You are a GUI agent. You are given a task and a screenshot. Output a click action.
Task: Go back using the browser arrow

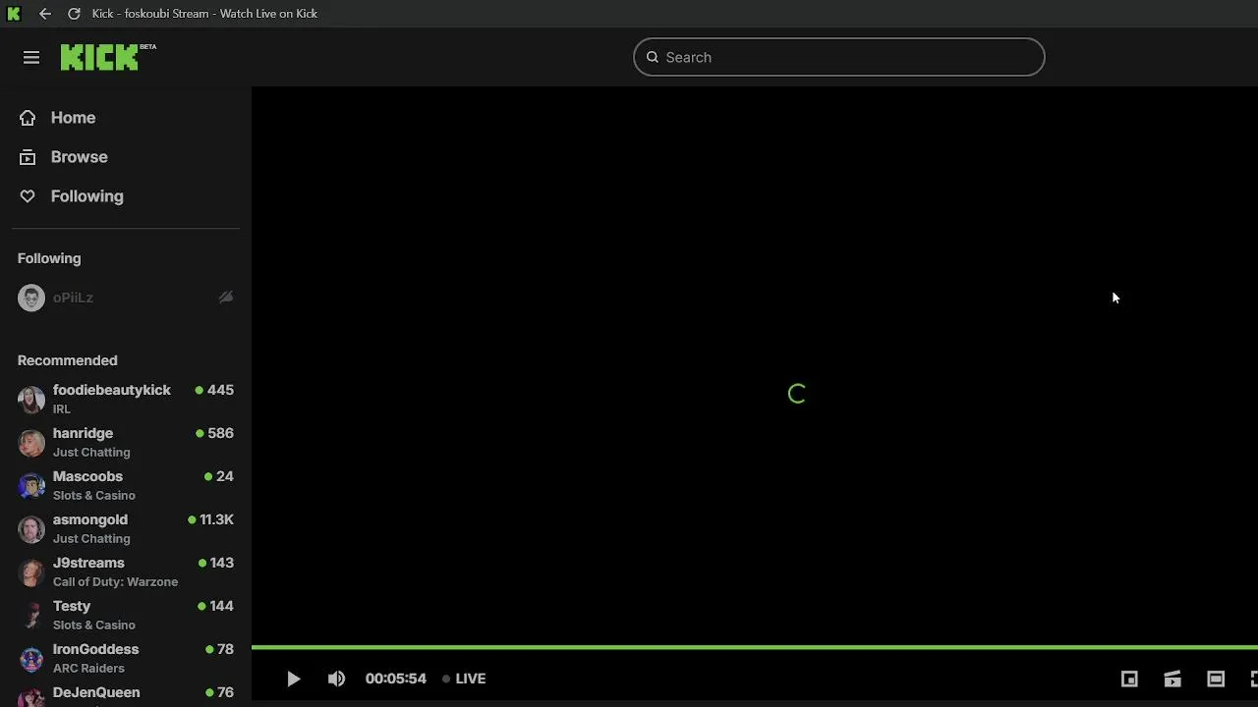(45, 14)
